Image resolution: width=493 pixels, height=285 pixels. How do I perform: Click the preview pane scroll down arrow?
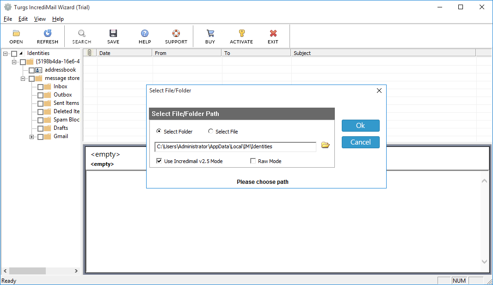484,261
